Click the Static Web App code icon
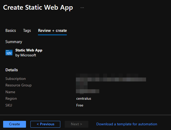Viewport: 171px width, 130px height. pyautogui.click(x=9, y=53)
